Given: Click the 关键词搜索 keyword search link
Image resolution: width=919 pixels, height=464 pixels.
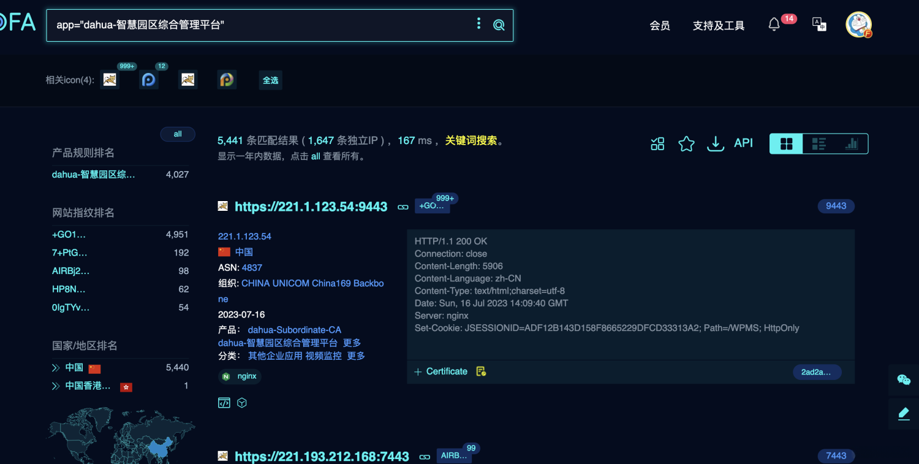Looking at the screenshot, I should (471, 140).
